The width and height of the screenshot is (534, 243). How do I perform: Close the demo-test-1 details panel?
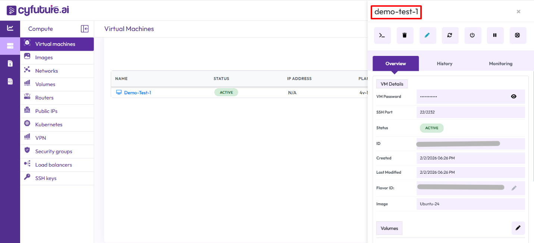(518, 12)
